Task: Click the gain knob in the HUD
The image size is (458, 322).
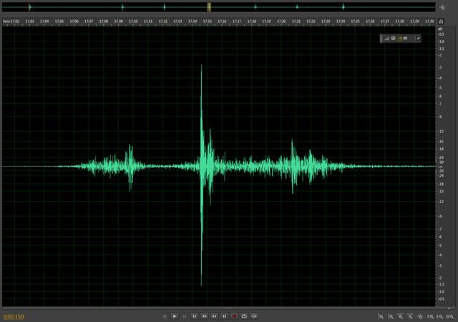Action: pos(393,38)
